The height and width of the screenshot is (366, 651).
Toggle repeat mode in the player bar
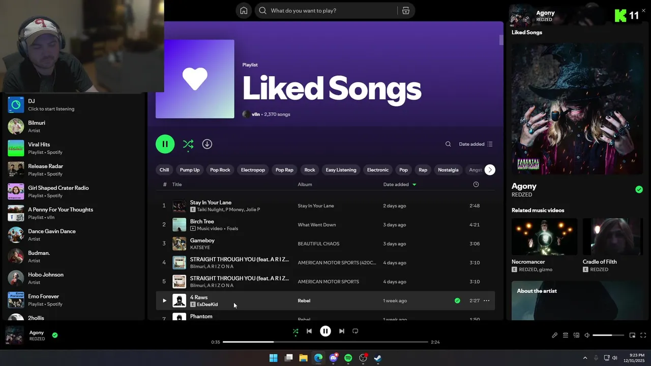coord(356,331)
